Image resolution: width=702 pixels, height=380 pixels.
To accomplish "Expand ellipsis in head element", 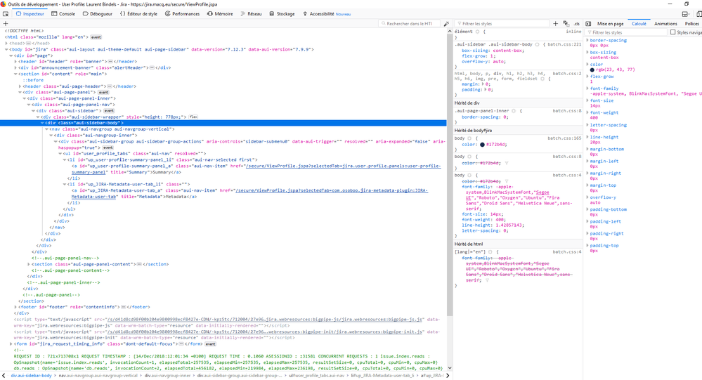I will click(x=28, y=44).
